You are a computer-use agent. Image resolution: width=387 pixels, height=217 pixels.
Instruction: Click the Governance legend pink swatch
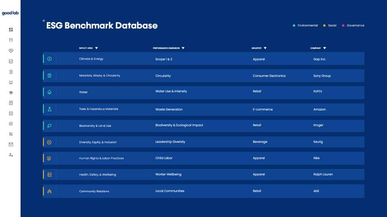343,26
